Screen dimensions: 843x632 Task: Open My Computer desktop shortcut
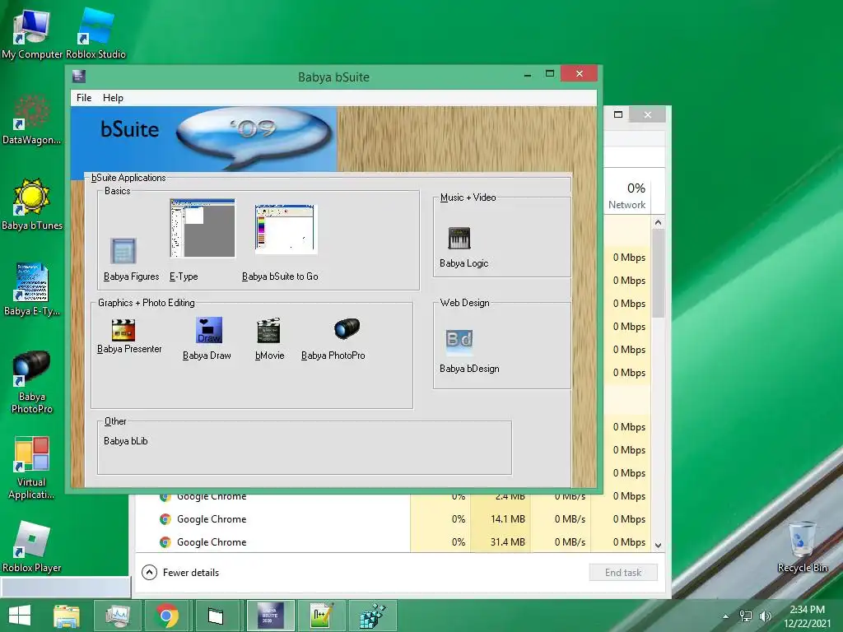(x=32, y=34)
